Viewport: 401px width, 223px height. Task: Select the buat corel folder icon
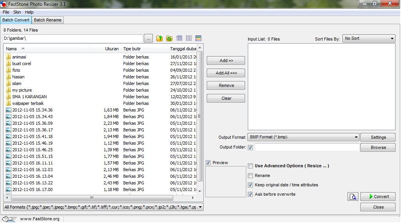[9, 63]
